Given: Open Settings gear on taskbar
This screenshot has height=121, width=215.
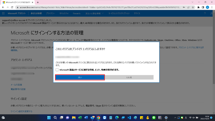Looking at the screenshot, I should point(166,118).
